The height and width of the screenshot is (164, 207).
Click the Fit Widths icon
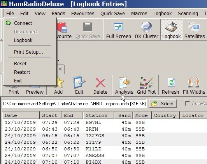coord(194,82)
